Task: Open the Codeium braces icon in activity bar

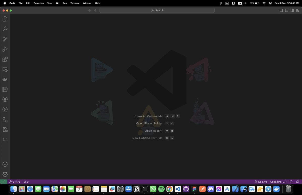Action: pyautogui.click(x=5, y=140)
